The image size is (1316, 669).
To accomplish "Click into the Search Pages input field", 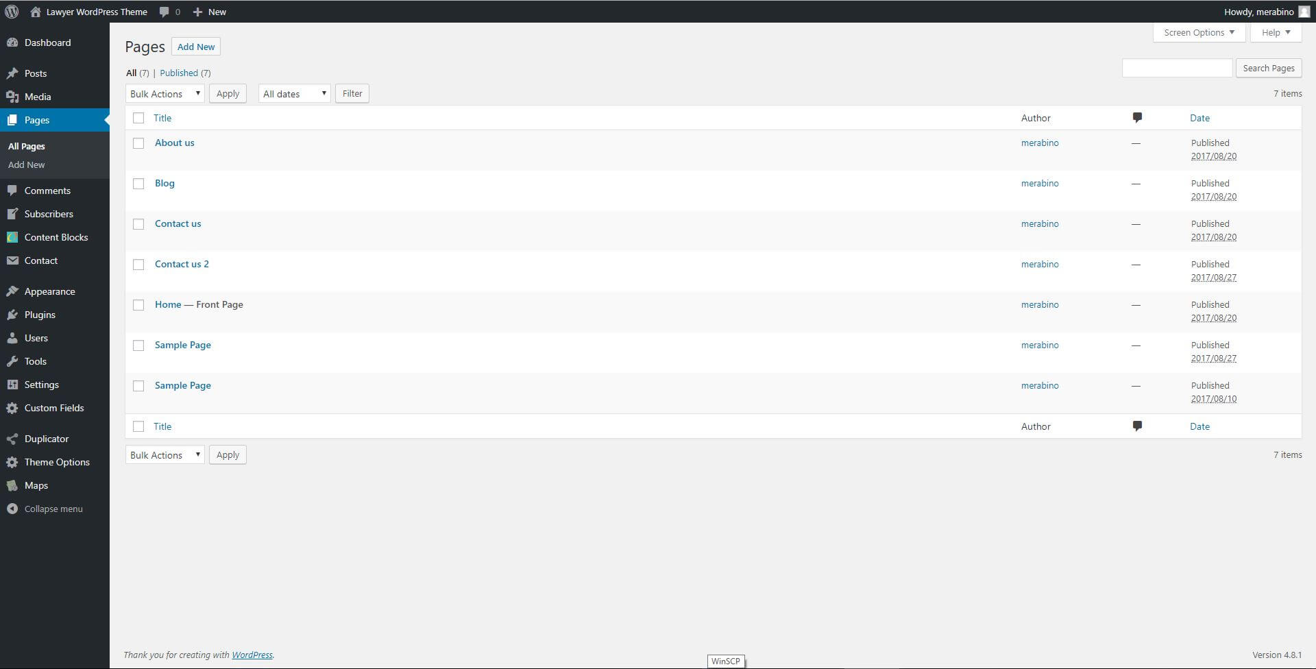I will point(1177,68).
